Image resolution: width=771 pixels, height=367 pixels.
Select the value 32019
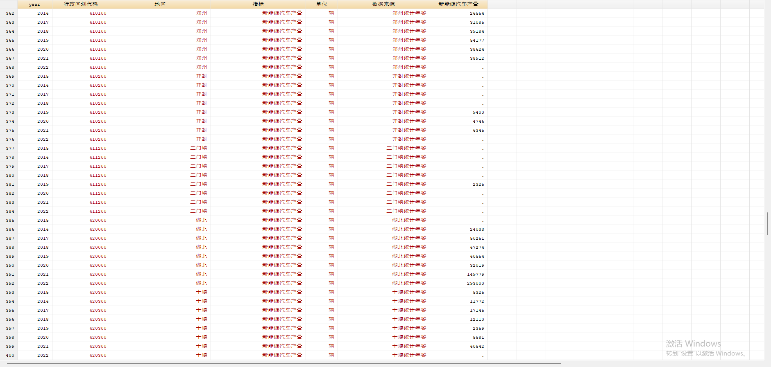[477, 266]
